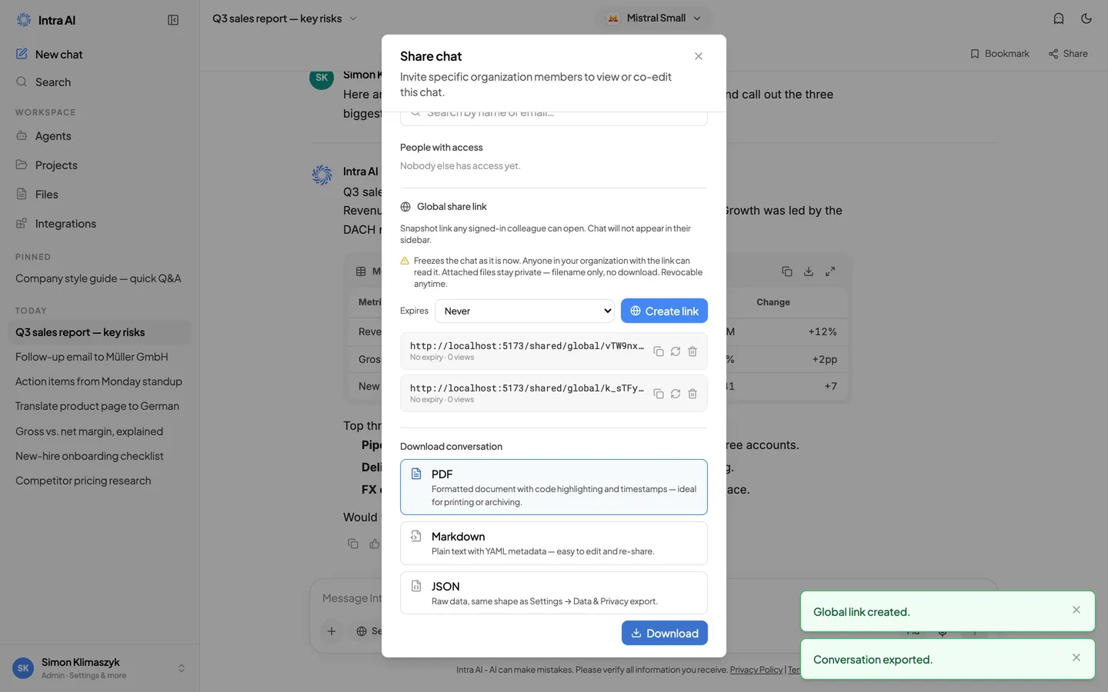
Task: Click the Download button
Action: point(665,633)
